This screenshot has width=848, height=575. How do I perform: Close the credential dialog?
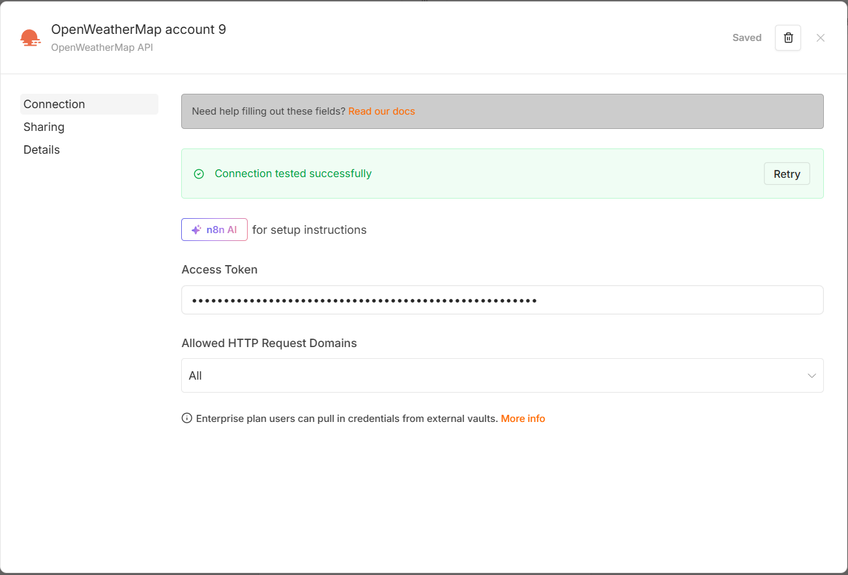pyautogui.click(x=821, y=38)
